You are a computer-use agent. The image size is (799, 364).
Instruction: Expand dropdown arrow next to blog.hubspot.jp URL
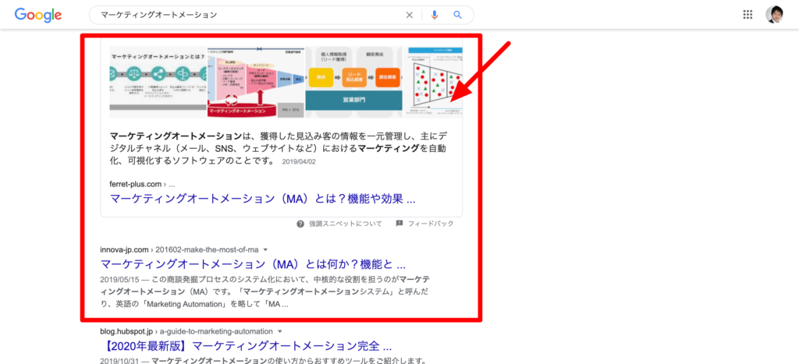coord(279,331)
